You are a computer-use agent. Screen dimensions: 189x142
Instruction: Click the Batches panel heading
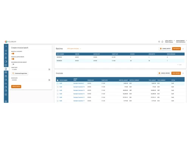(59, 48)
